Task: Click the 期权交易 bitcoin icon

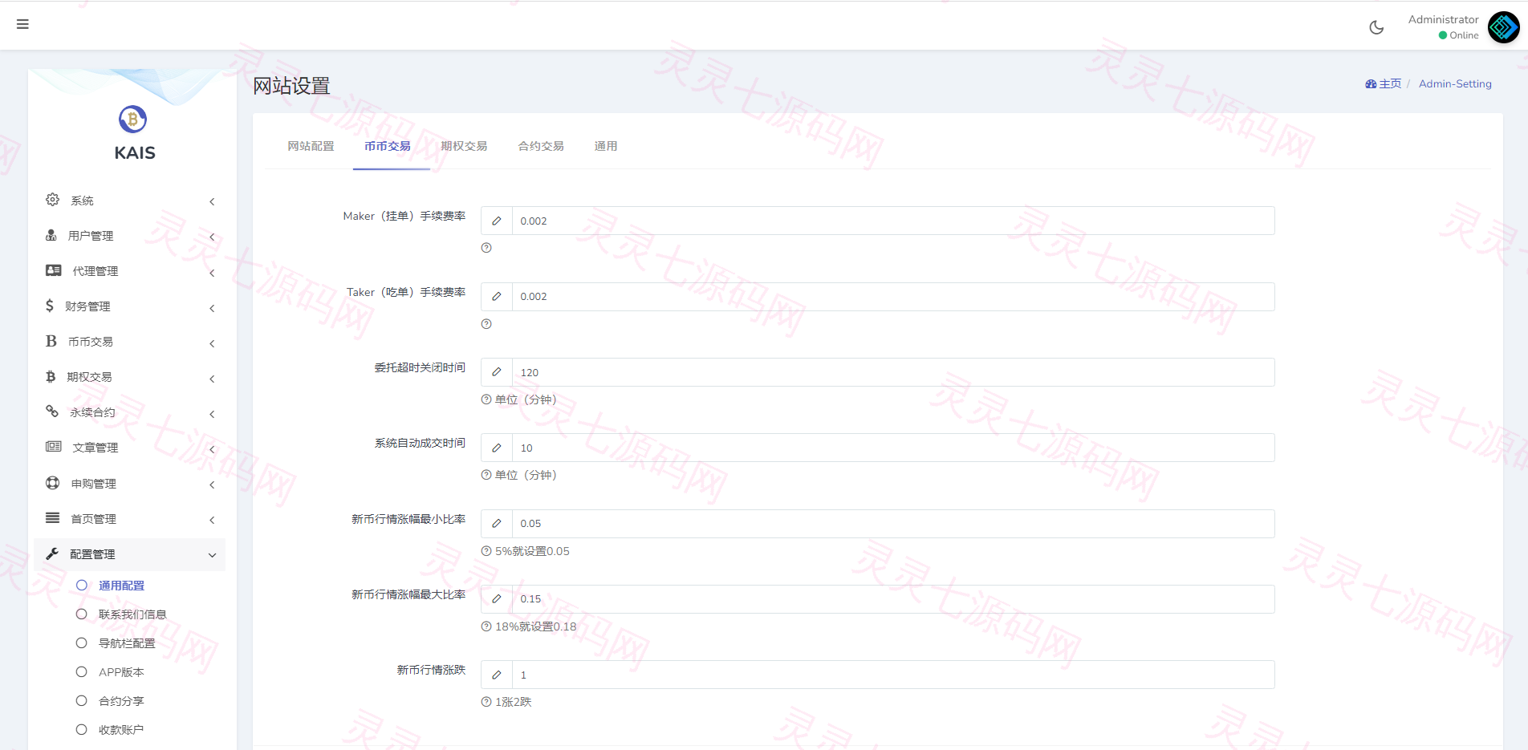Action: click(51, 376)
